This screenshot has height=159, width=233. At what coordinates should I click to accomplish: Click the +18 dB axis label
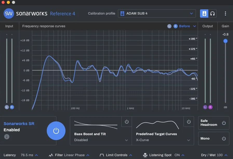point(25,40)
